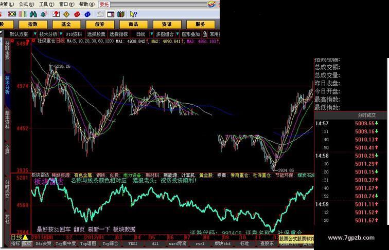Open the 公式 menu

click(26, 5)
